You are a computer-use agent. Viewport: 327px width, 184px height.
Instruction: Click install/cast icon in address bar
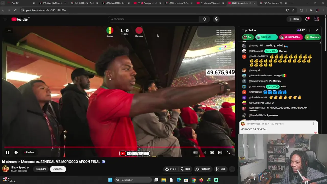click(288, 10)
